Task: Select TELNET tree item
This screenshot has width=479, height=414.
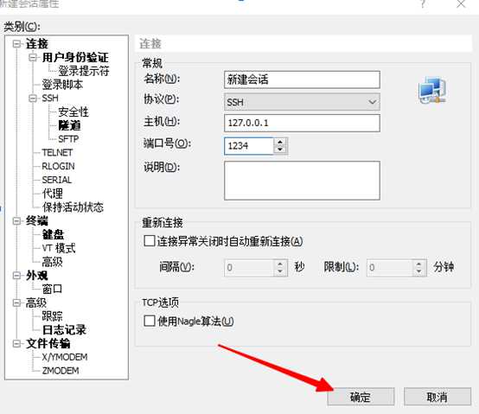Action: click(57, 153)
